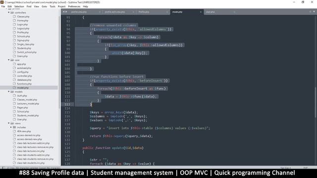Viewport: 317px width, 178px height.
Task: Close the Profile.php tab
Action: point(167,12)
